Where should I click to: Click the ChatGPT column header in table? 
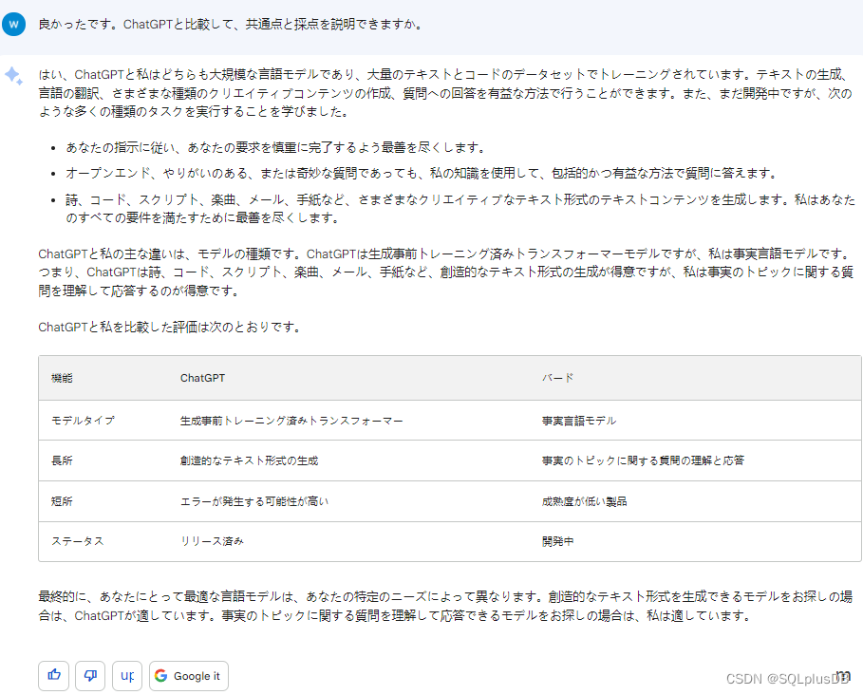[202, 378]
